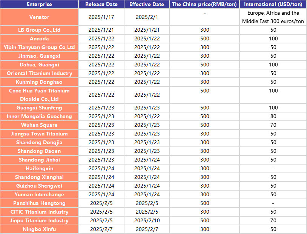Click Ningbo Xinfu international price 50
307x234 pixels.
coord(273,229)
